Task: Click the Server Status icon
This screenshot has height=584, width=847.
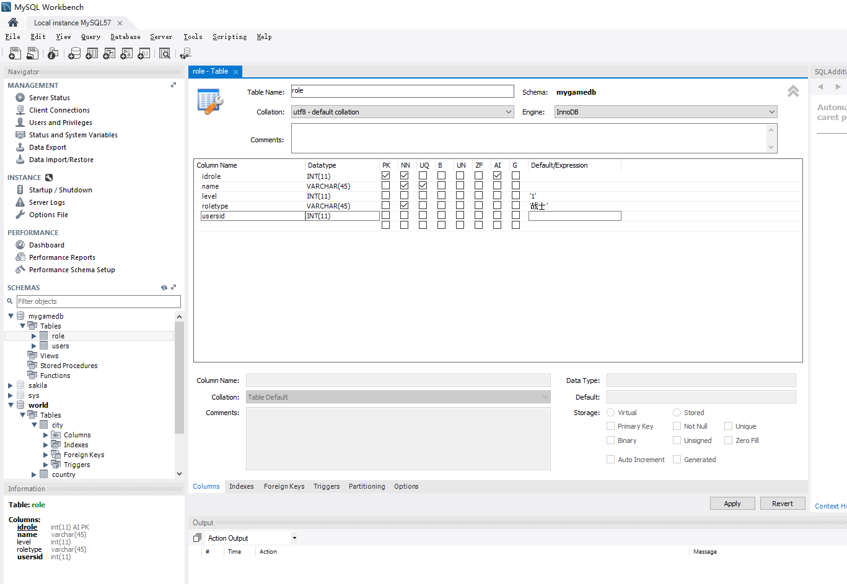Action: point(20,98)
